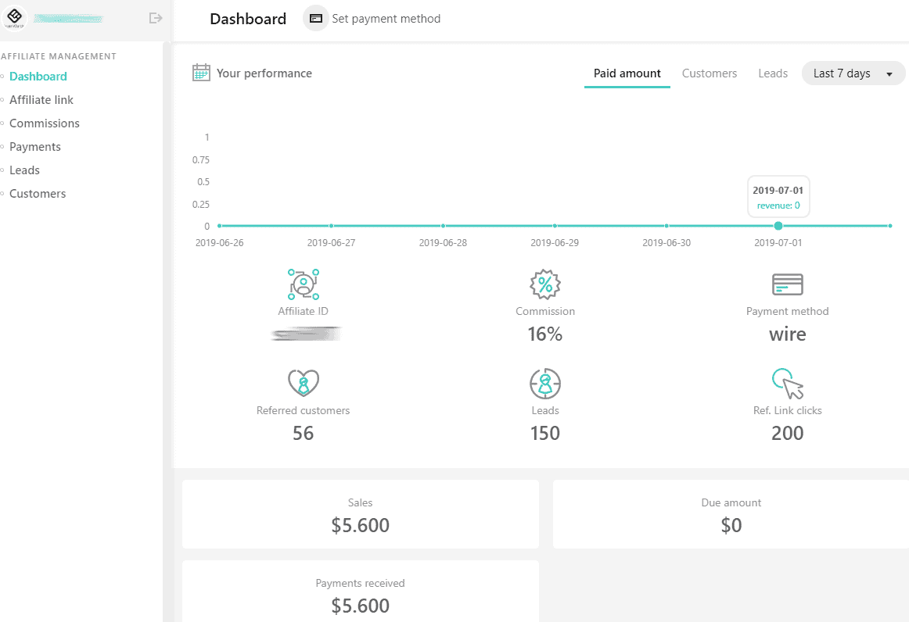The width and height of the screenshot is (909, 622).
Task: Click the Ref. Link clicks cursor icon
Action: (787, 383)
